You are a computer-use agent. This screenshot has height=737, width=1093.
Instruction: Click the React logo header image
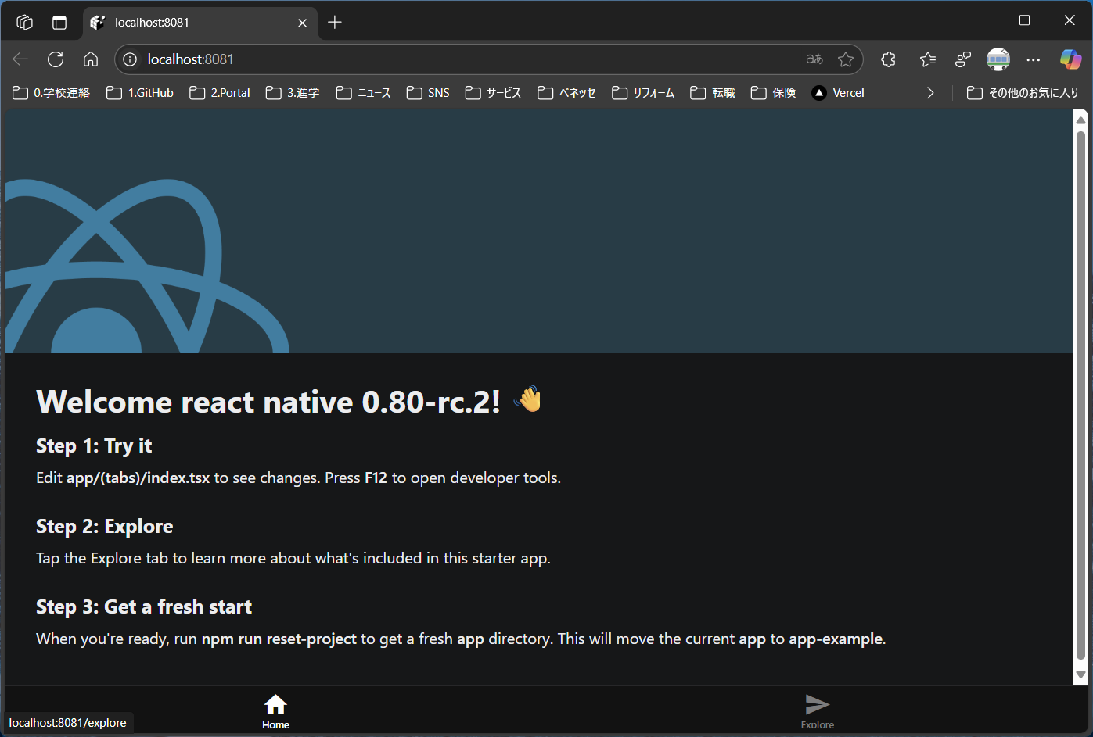click(x=147, y=267)
